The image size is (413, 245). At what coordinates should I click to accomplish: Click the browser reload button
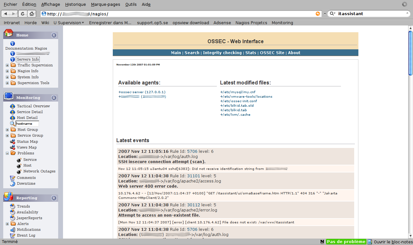[23, 14]
